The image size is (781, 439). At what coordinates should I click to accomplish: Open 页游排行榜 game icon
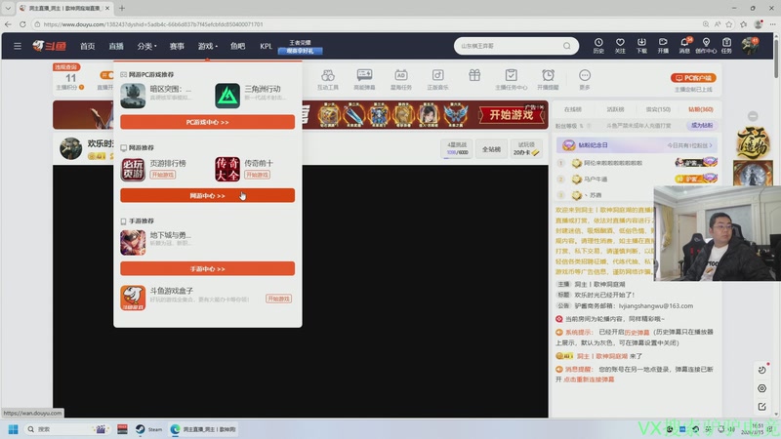click(x=133, y=169)
